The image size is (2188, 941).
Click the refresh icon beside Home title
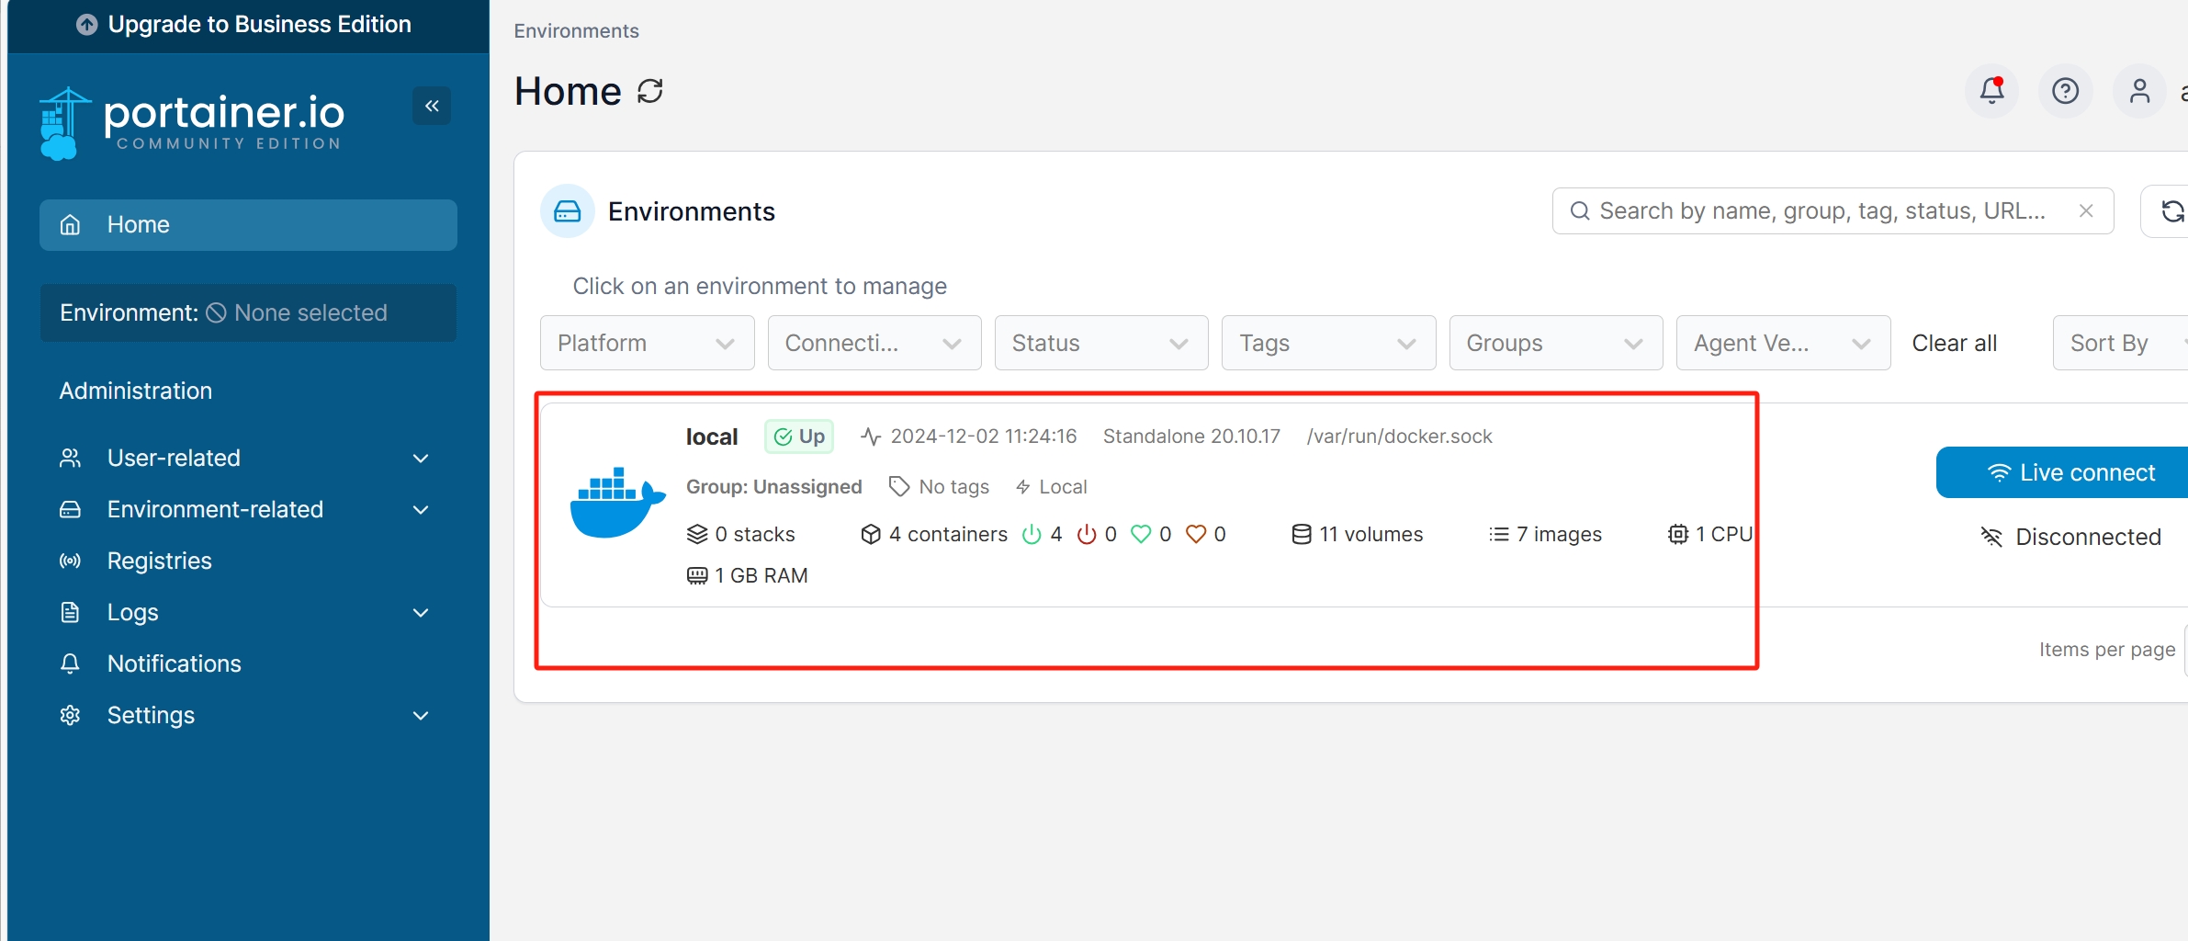click(x=650, y=91)
